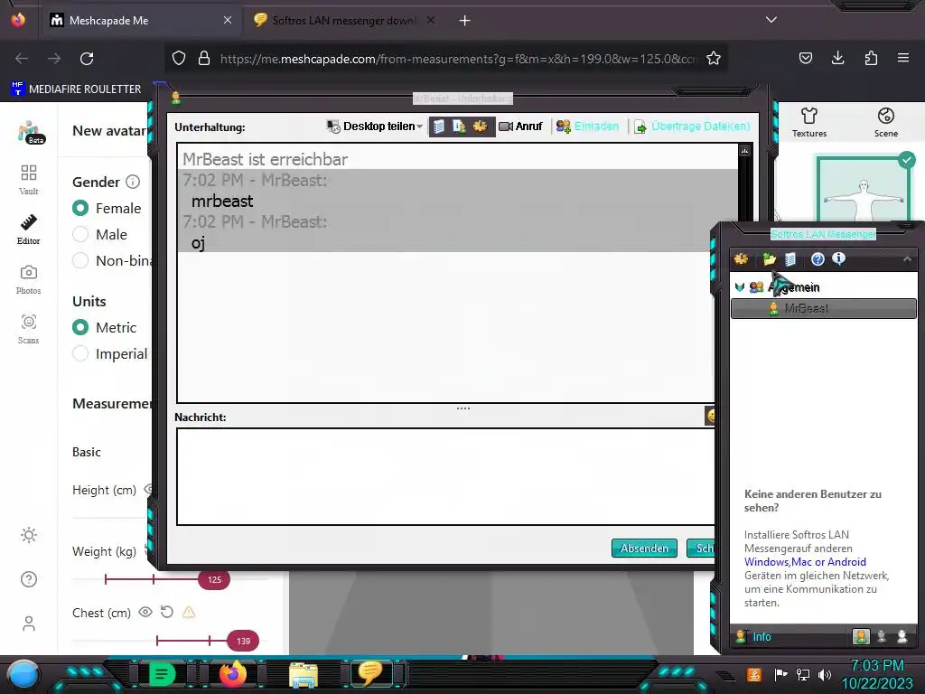Open the Photos camera section in sidebar
Viewport: 925px width, 694px height.
pyautogui.click(x=28, y=279)
